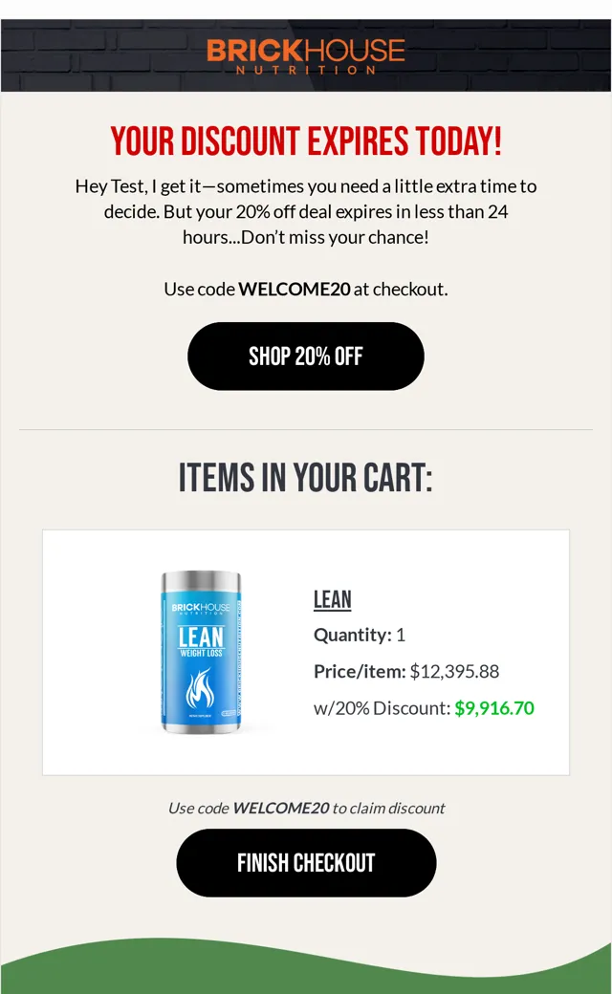Click the 'Items In Your Cart:' heading

pyautogui.click(x=306, y=477)
